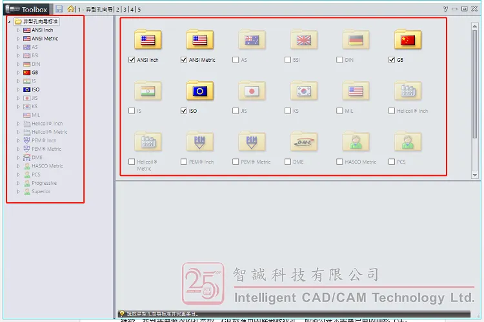Select the PEM Inch folder icon
The height and width of the screenshot is (322, 484).
coord(199,142)
